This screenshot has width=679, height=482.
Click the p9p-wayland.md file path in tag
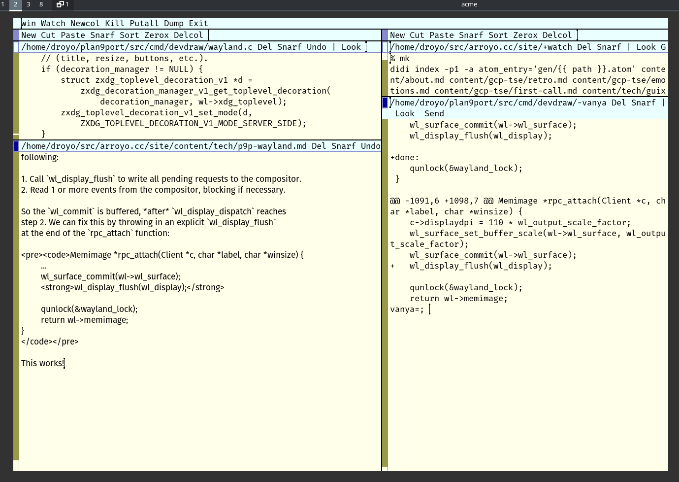164,146
